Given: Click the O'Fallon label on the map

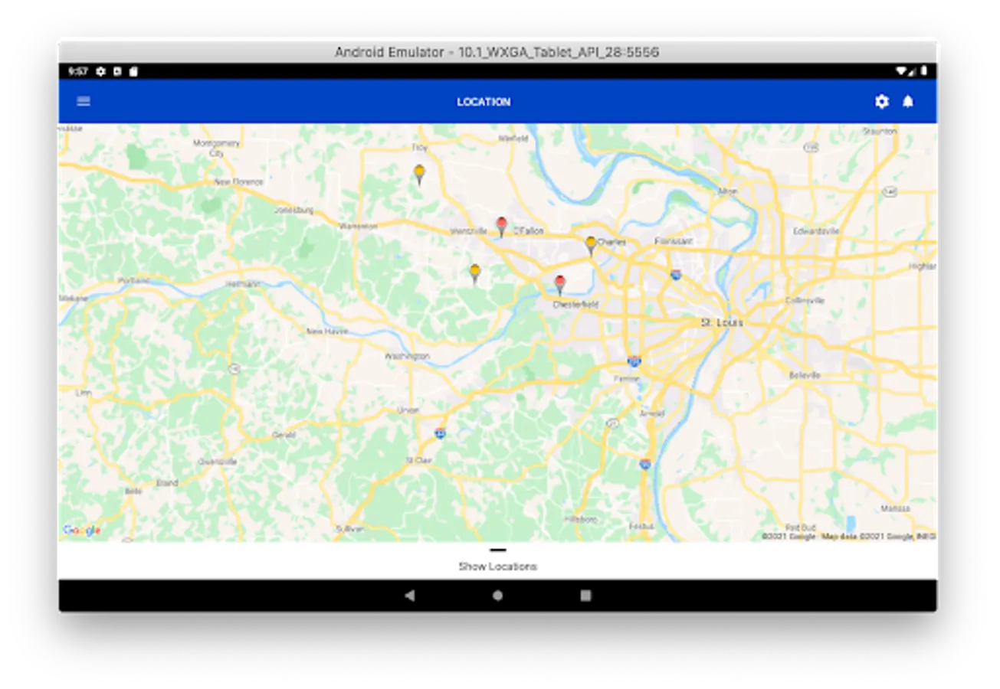Looking at the screenshot, I should tap(529, 230).
